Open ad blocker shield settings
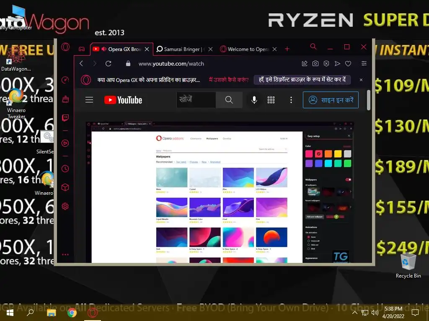The width and height of the screenshot is (429, 321). 326,64
